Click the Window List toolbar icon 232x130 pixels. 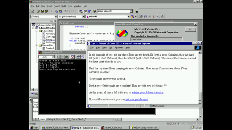click(89, 11)
